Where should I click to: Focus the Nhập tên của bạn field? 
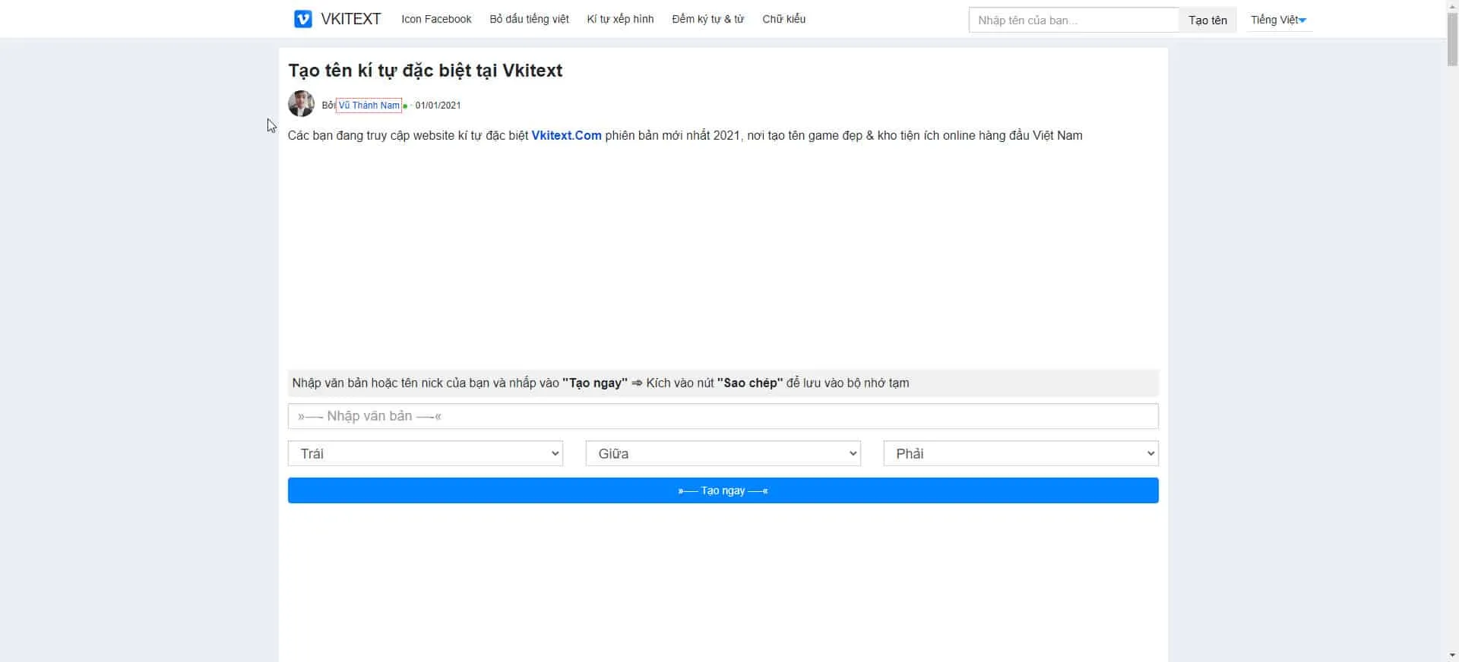[1074, 20]
